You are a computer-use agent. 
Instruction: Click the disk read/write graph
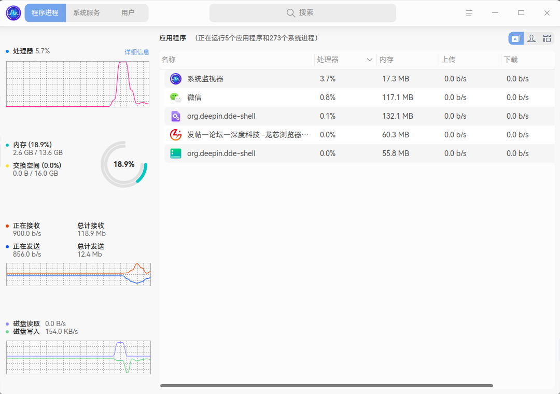[79, 357]
